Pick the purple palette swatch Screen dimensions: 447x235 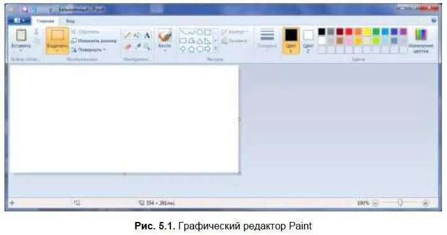click(x=403, y=32)
